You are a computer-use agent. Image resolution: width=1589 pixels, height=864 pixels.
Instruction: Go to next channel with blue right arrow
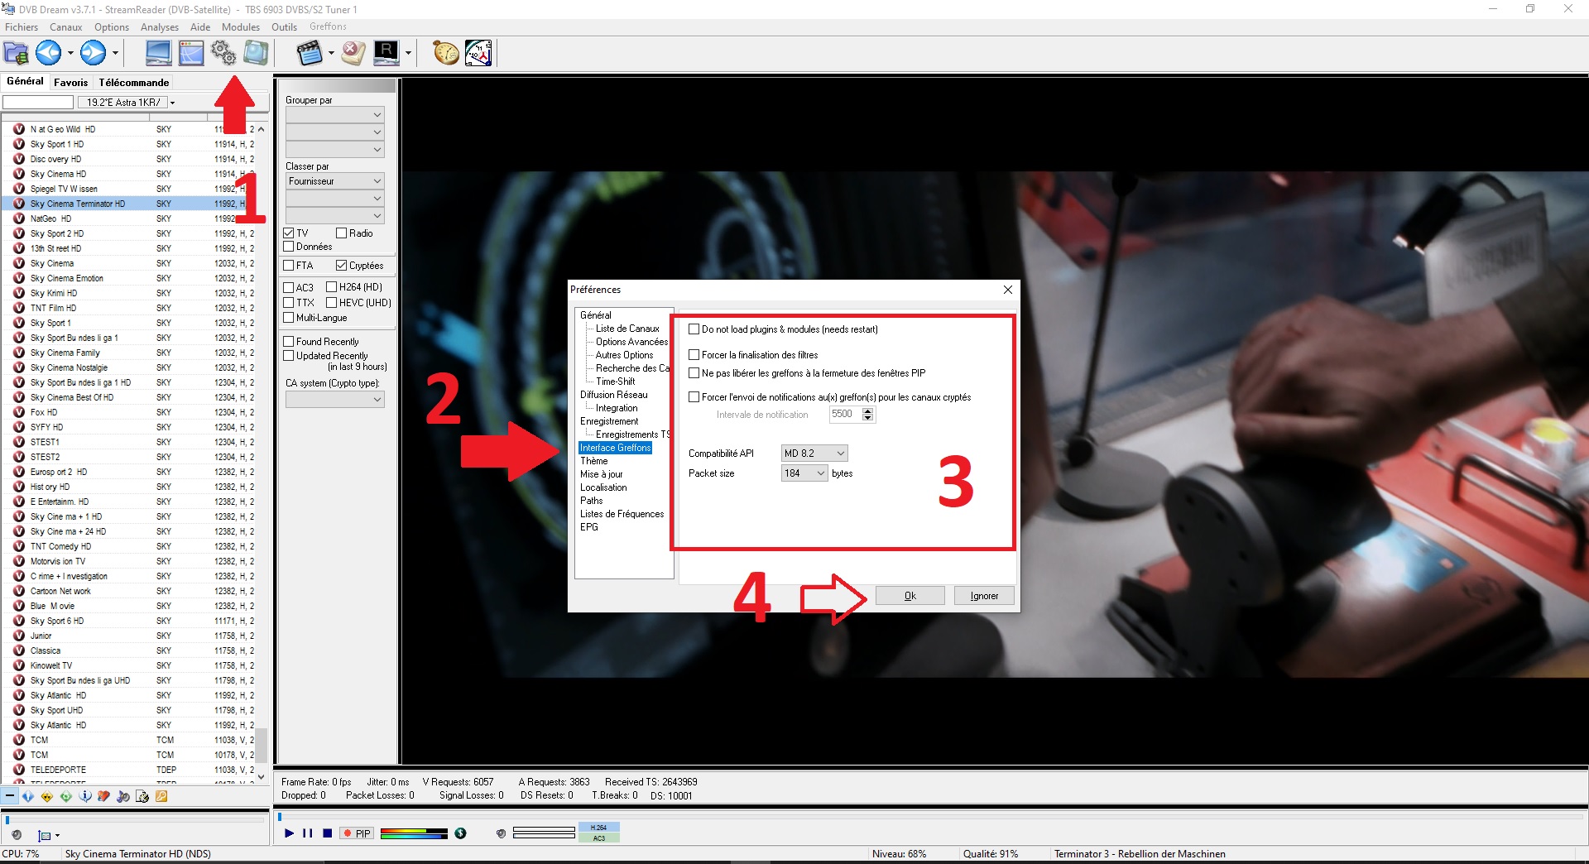(x=93, y=53)
